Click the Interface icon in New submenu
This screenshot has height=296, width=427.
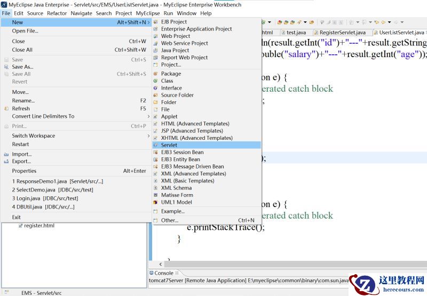(155, 88)
